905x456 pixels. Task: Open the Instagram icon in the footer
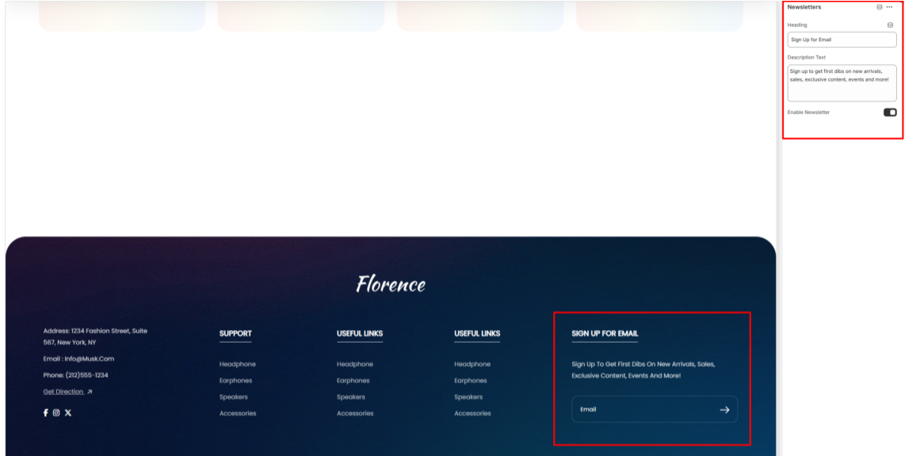(56, 412)
